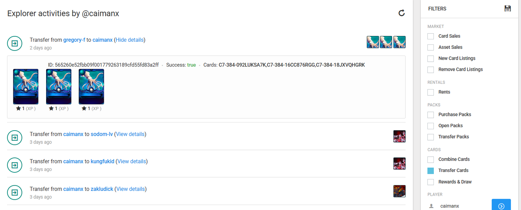Check the New Card Listings filter
This screenshot has width=521, height=210.
pos(431,59)
